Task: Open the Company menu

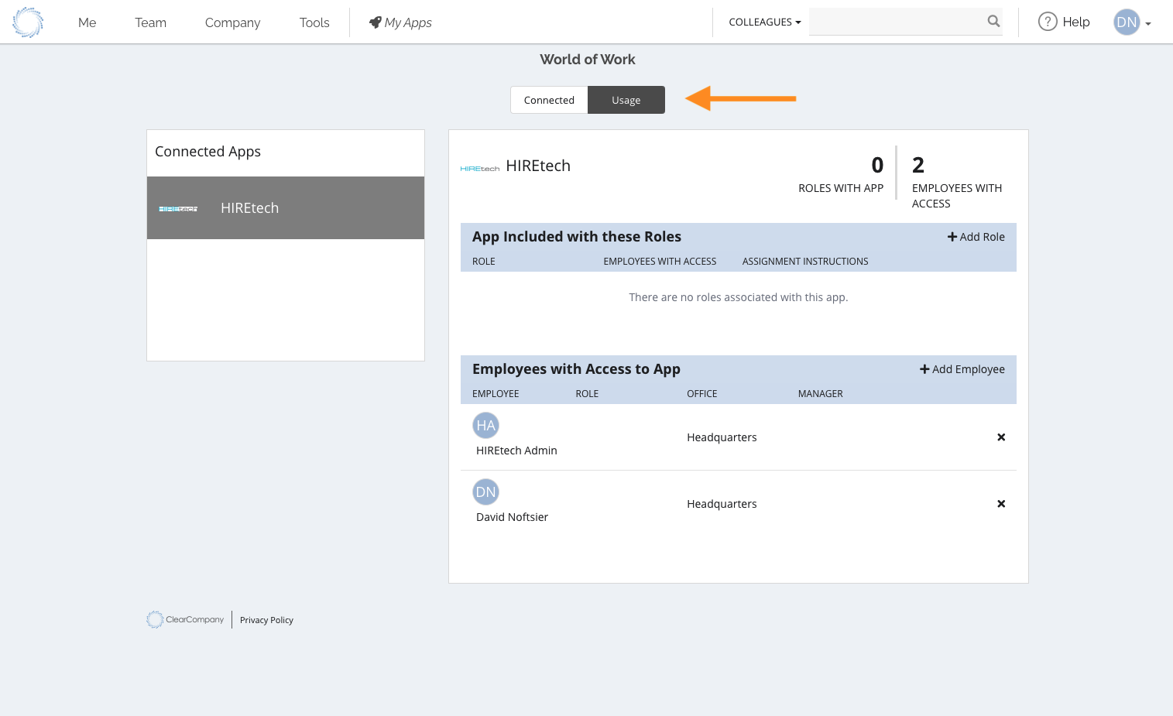Action: tap(232, 22)
